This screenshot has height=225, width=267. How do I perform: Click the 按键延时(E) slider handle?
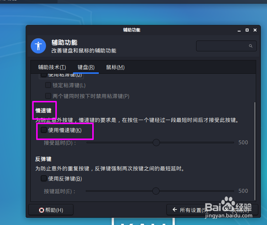coord(156,191)
